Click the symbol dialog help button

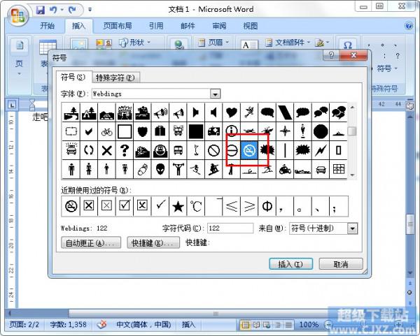[331, 55]
